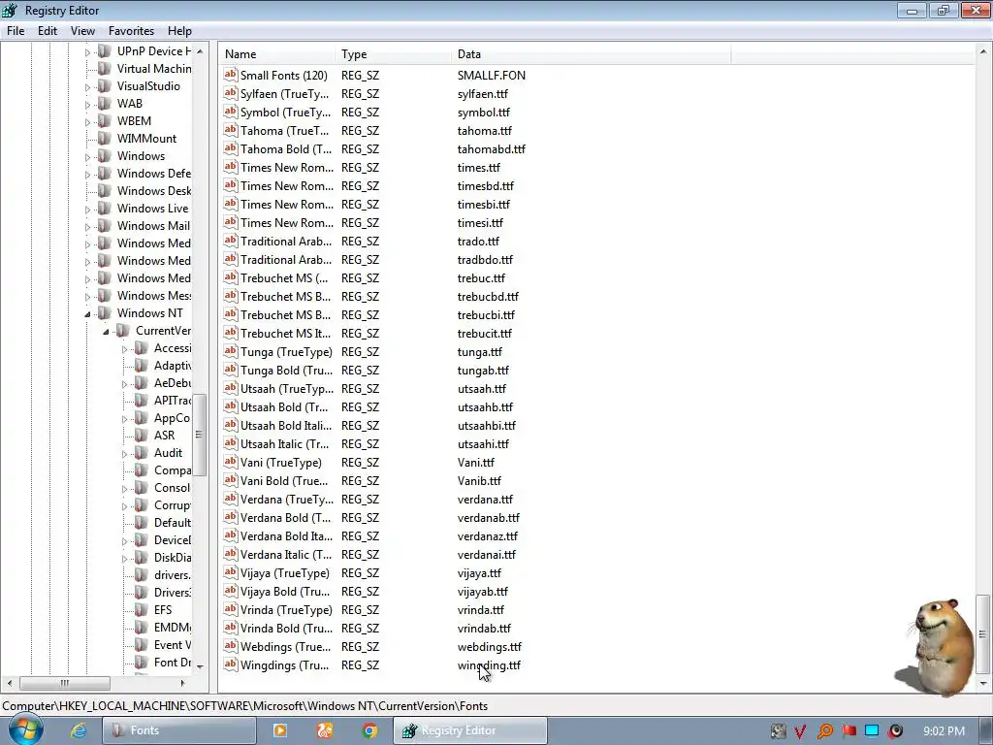Click the folder icon of ASR key
This screenshot has height=745, width=993.
pos(142,436)
